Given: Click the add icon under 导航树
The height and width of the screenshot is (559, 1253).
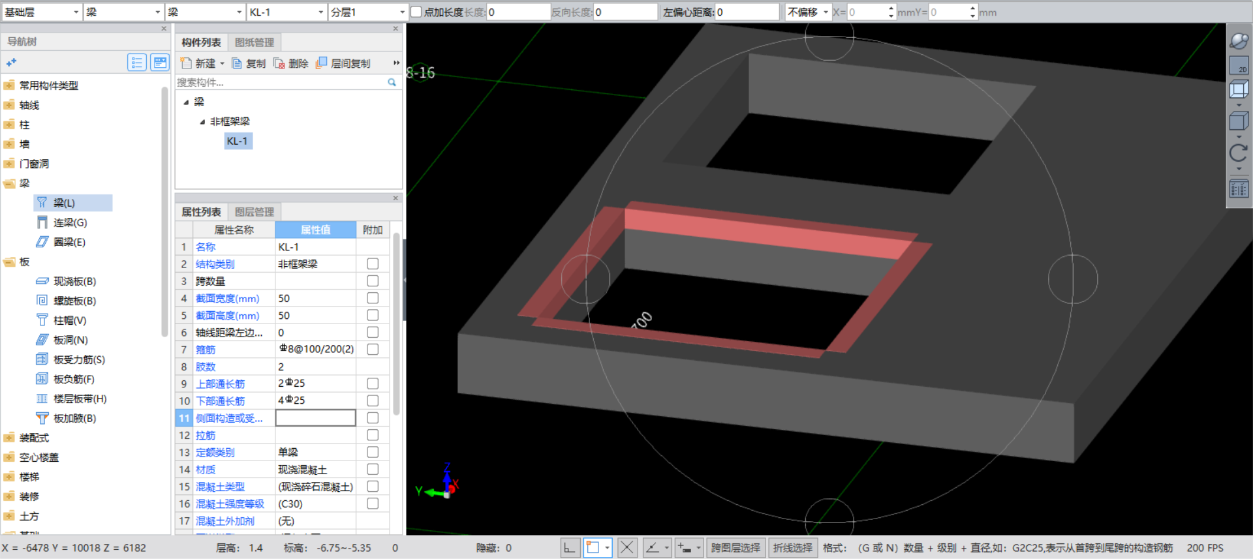Looking at the screenshot, I should pos(11,63).
